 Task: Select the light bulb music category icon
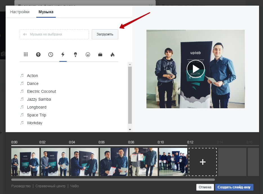(x=75, y=55)
